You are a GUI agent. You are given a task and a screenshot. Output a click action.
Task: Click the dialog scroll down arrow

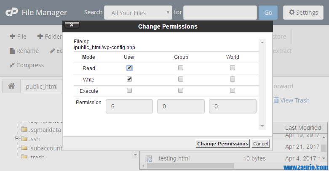click(x=262, y=126)
